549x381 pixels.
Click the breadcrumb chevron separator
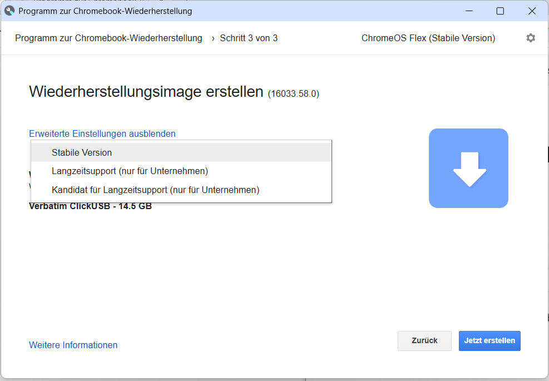(213, 38)
